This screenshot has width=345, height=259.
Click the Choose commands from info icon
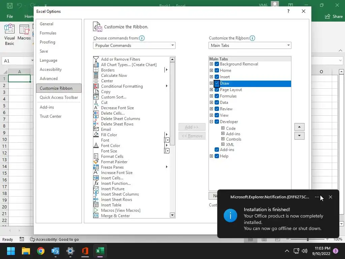(142, 38)
